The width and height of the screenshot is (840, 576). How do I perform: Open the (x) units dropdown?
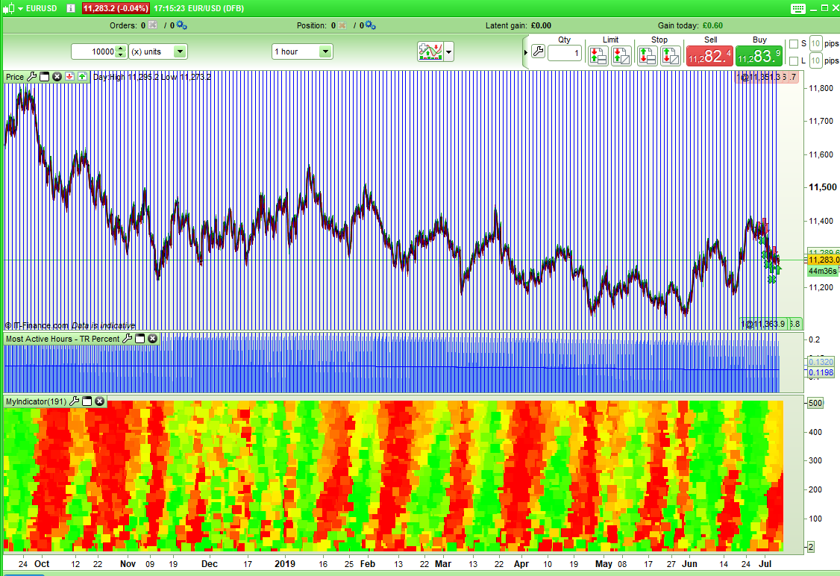coord(179,51)
